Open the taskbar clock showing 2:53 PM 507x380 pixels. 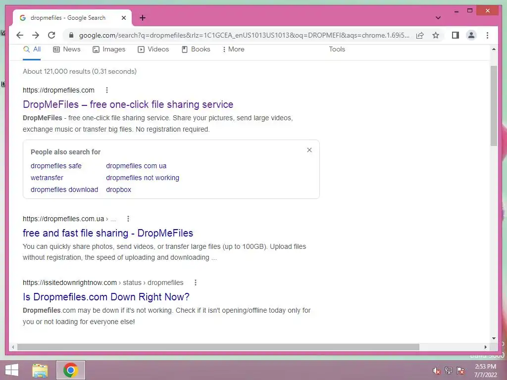(x=485, y=371)
